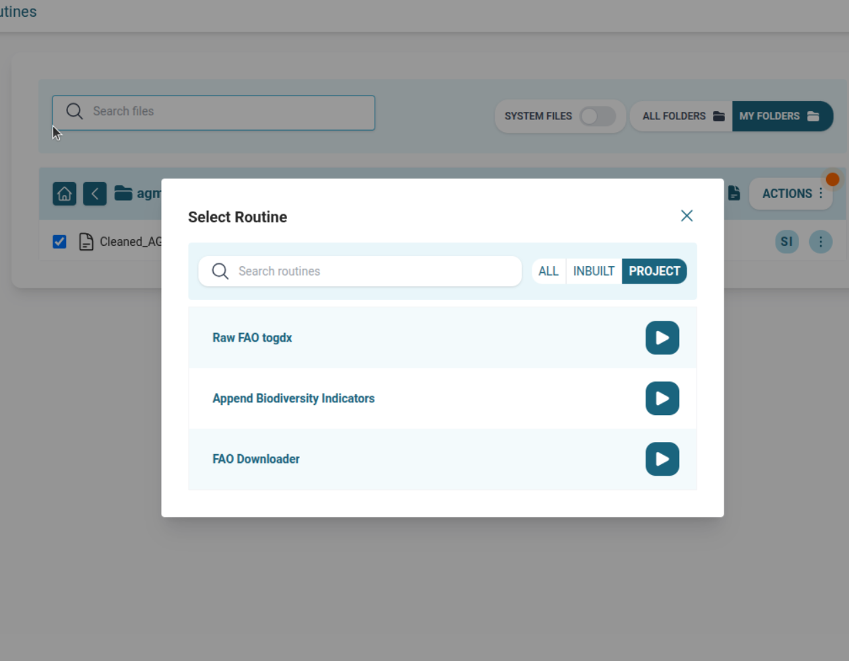Toggle the SYSTEM FILES switch

pyautogui.click(x=597, y=116)
